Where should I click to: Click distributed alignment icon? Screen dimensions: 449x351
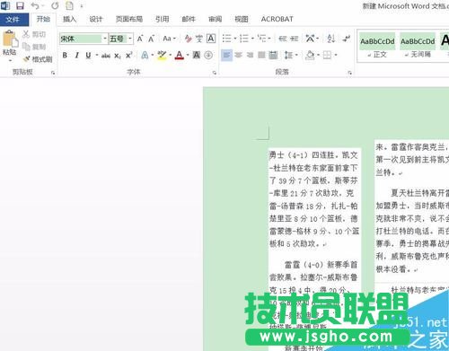[273, 55]
